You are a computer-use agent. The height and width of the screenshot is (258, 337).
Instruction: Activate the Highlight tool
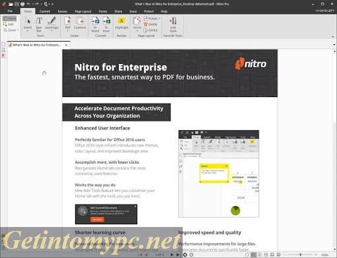click(x=121, y=23)
